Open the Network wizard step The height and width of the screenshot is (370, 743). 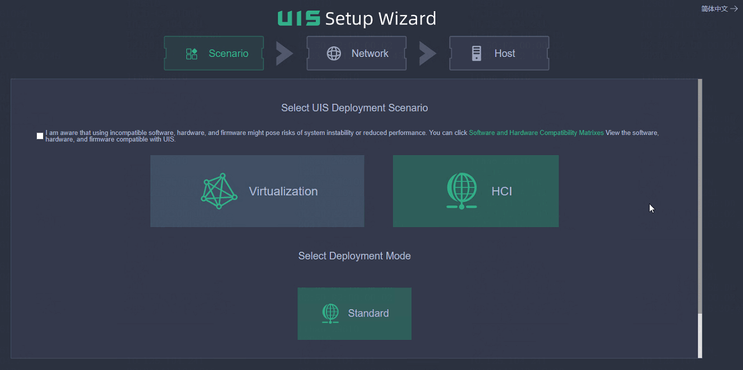(x=356, y=54)
